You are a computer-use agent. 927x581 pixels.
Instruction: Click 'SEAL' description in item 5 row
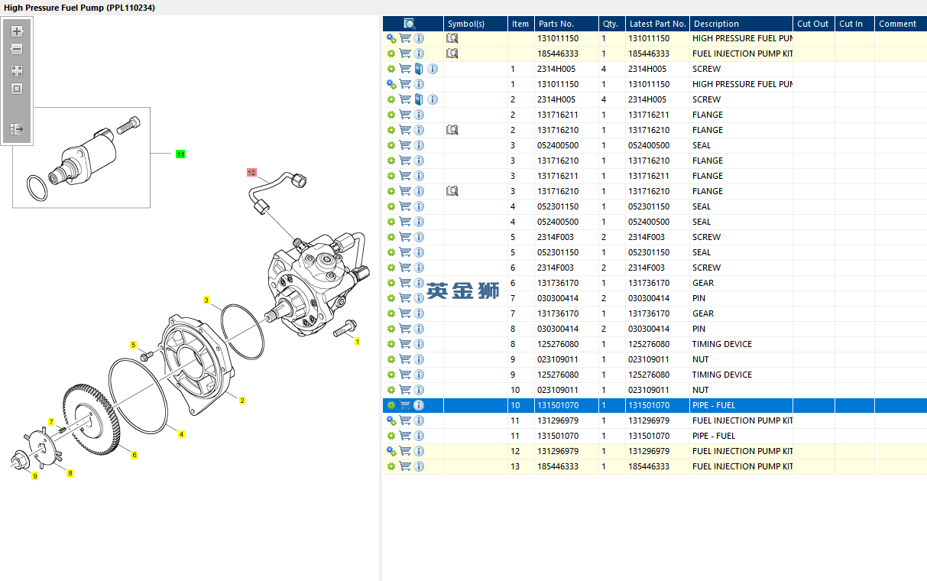702,252
